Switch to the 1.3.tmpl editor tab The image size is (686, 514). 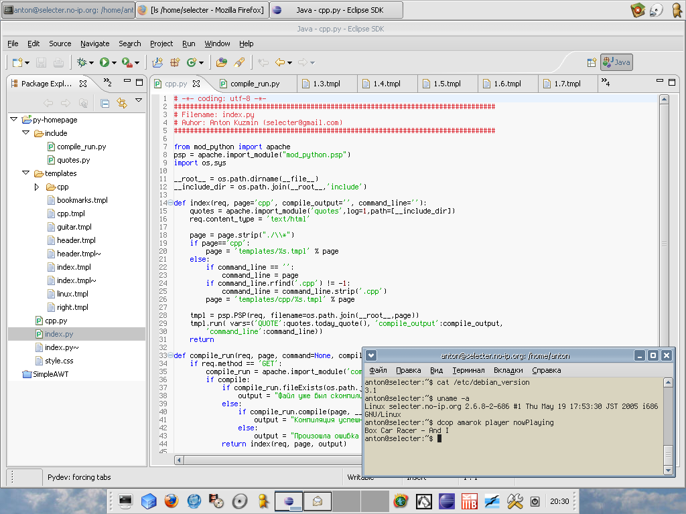click(x=326, y=84)
